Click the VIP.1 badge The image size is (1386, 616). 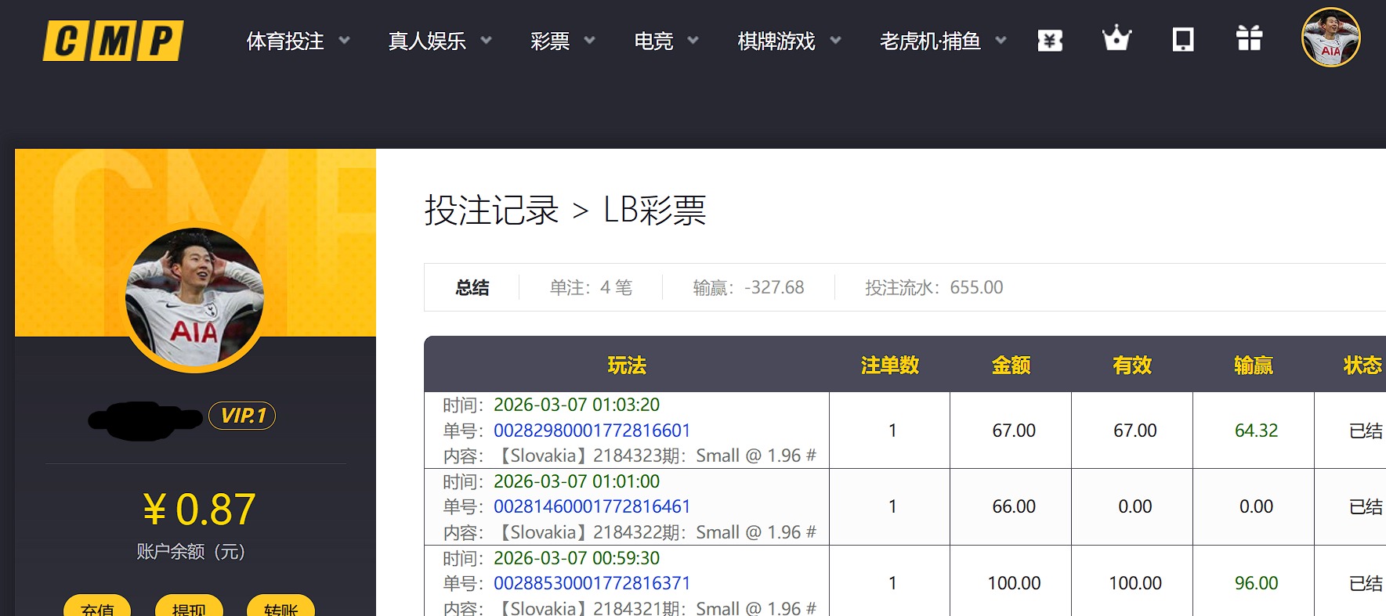tap(242, 416)
